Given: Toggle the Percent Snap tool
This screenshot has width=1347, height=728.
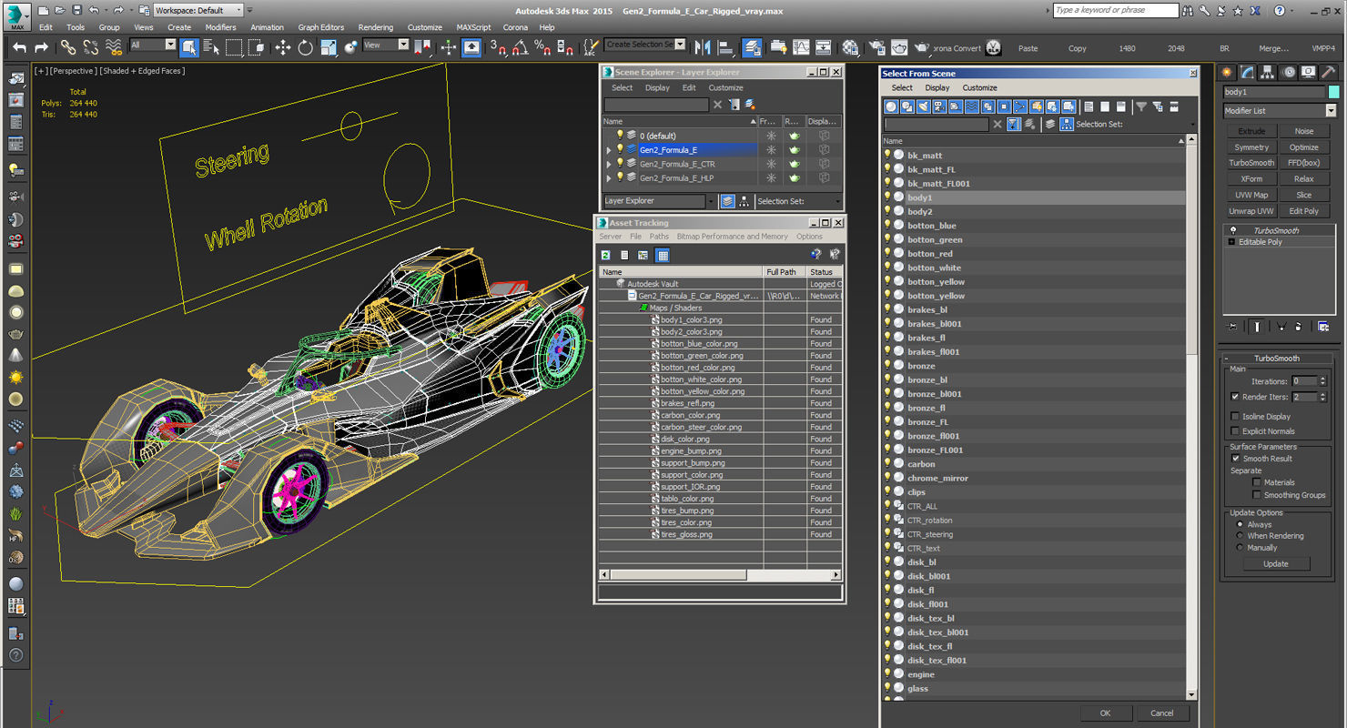Looking at the screenshot, I should point(542,47).
